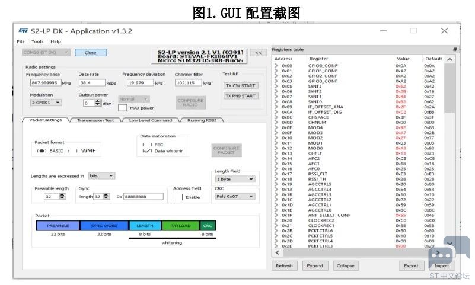Expand the GPIO0_CONF register row
475x285 pixels.
(x=276, y=65)
